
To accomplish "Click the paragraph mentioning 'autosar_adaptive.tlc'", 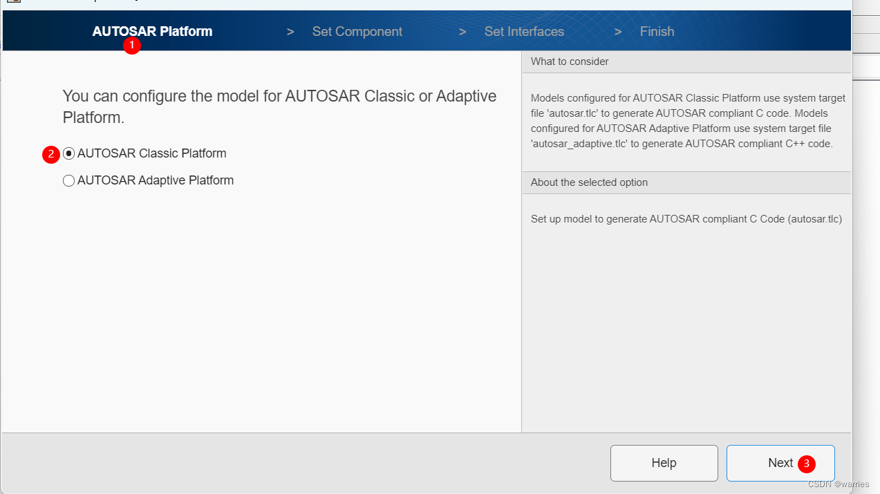I will 688,121.
